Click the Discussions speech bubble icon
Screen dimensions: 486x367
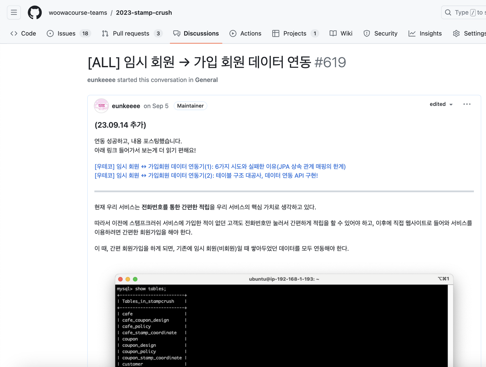click(177, 33)
